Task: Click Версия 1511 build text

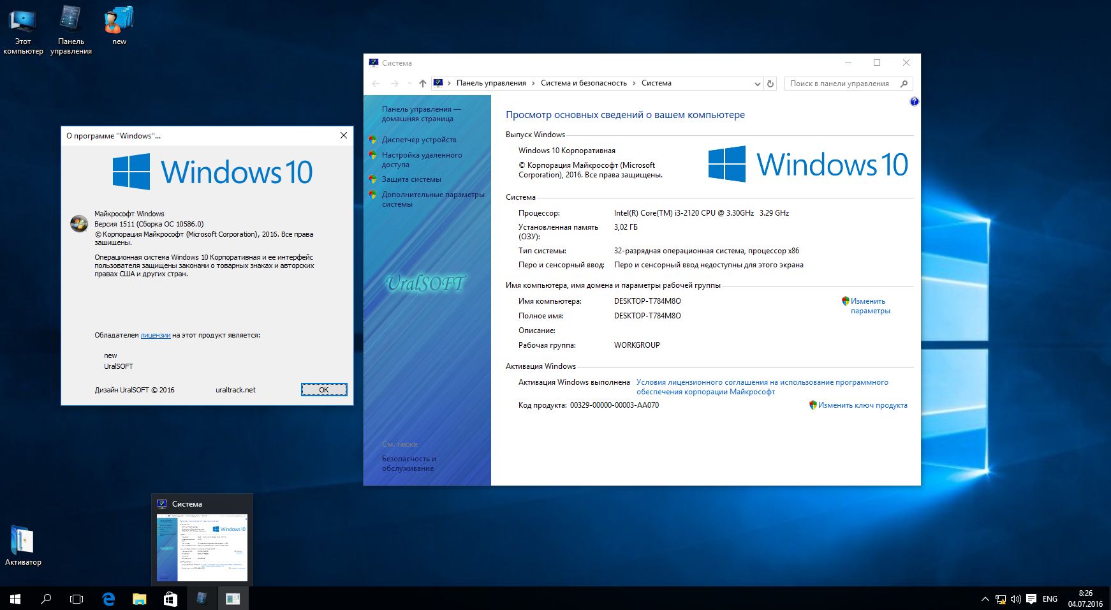Action: tap(149, 224)
